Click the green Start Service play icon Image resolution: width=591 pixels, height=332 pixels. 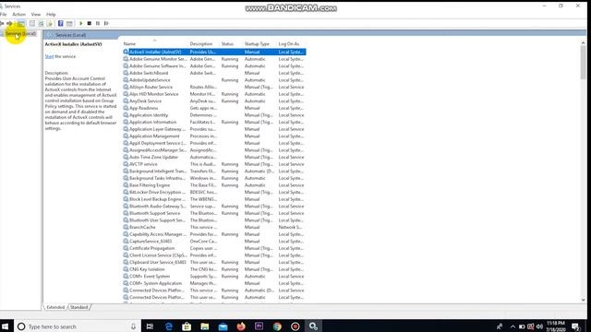[x=80, y=23]
